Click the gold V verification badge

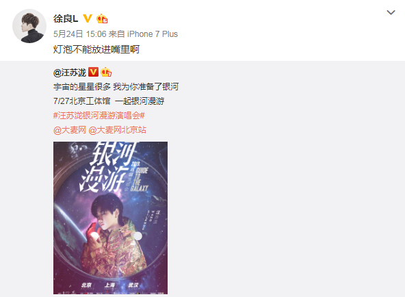[x=88, y=18]
